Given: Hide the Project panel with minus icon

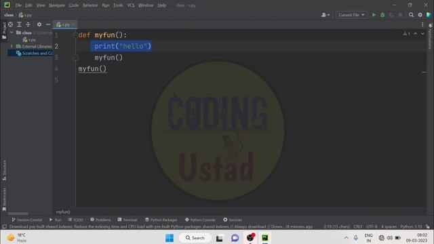Looking at the screenshot, I should click(48, 24).
